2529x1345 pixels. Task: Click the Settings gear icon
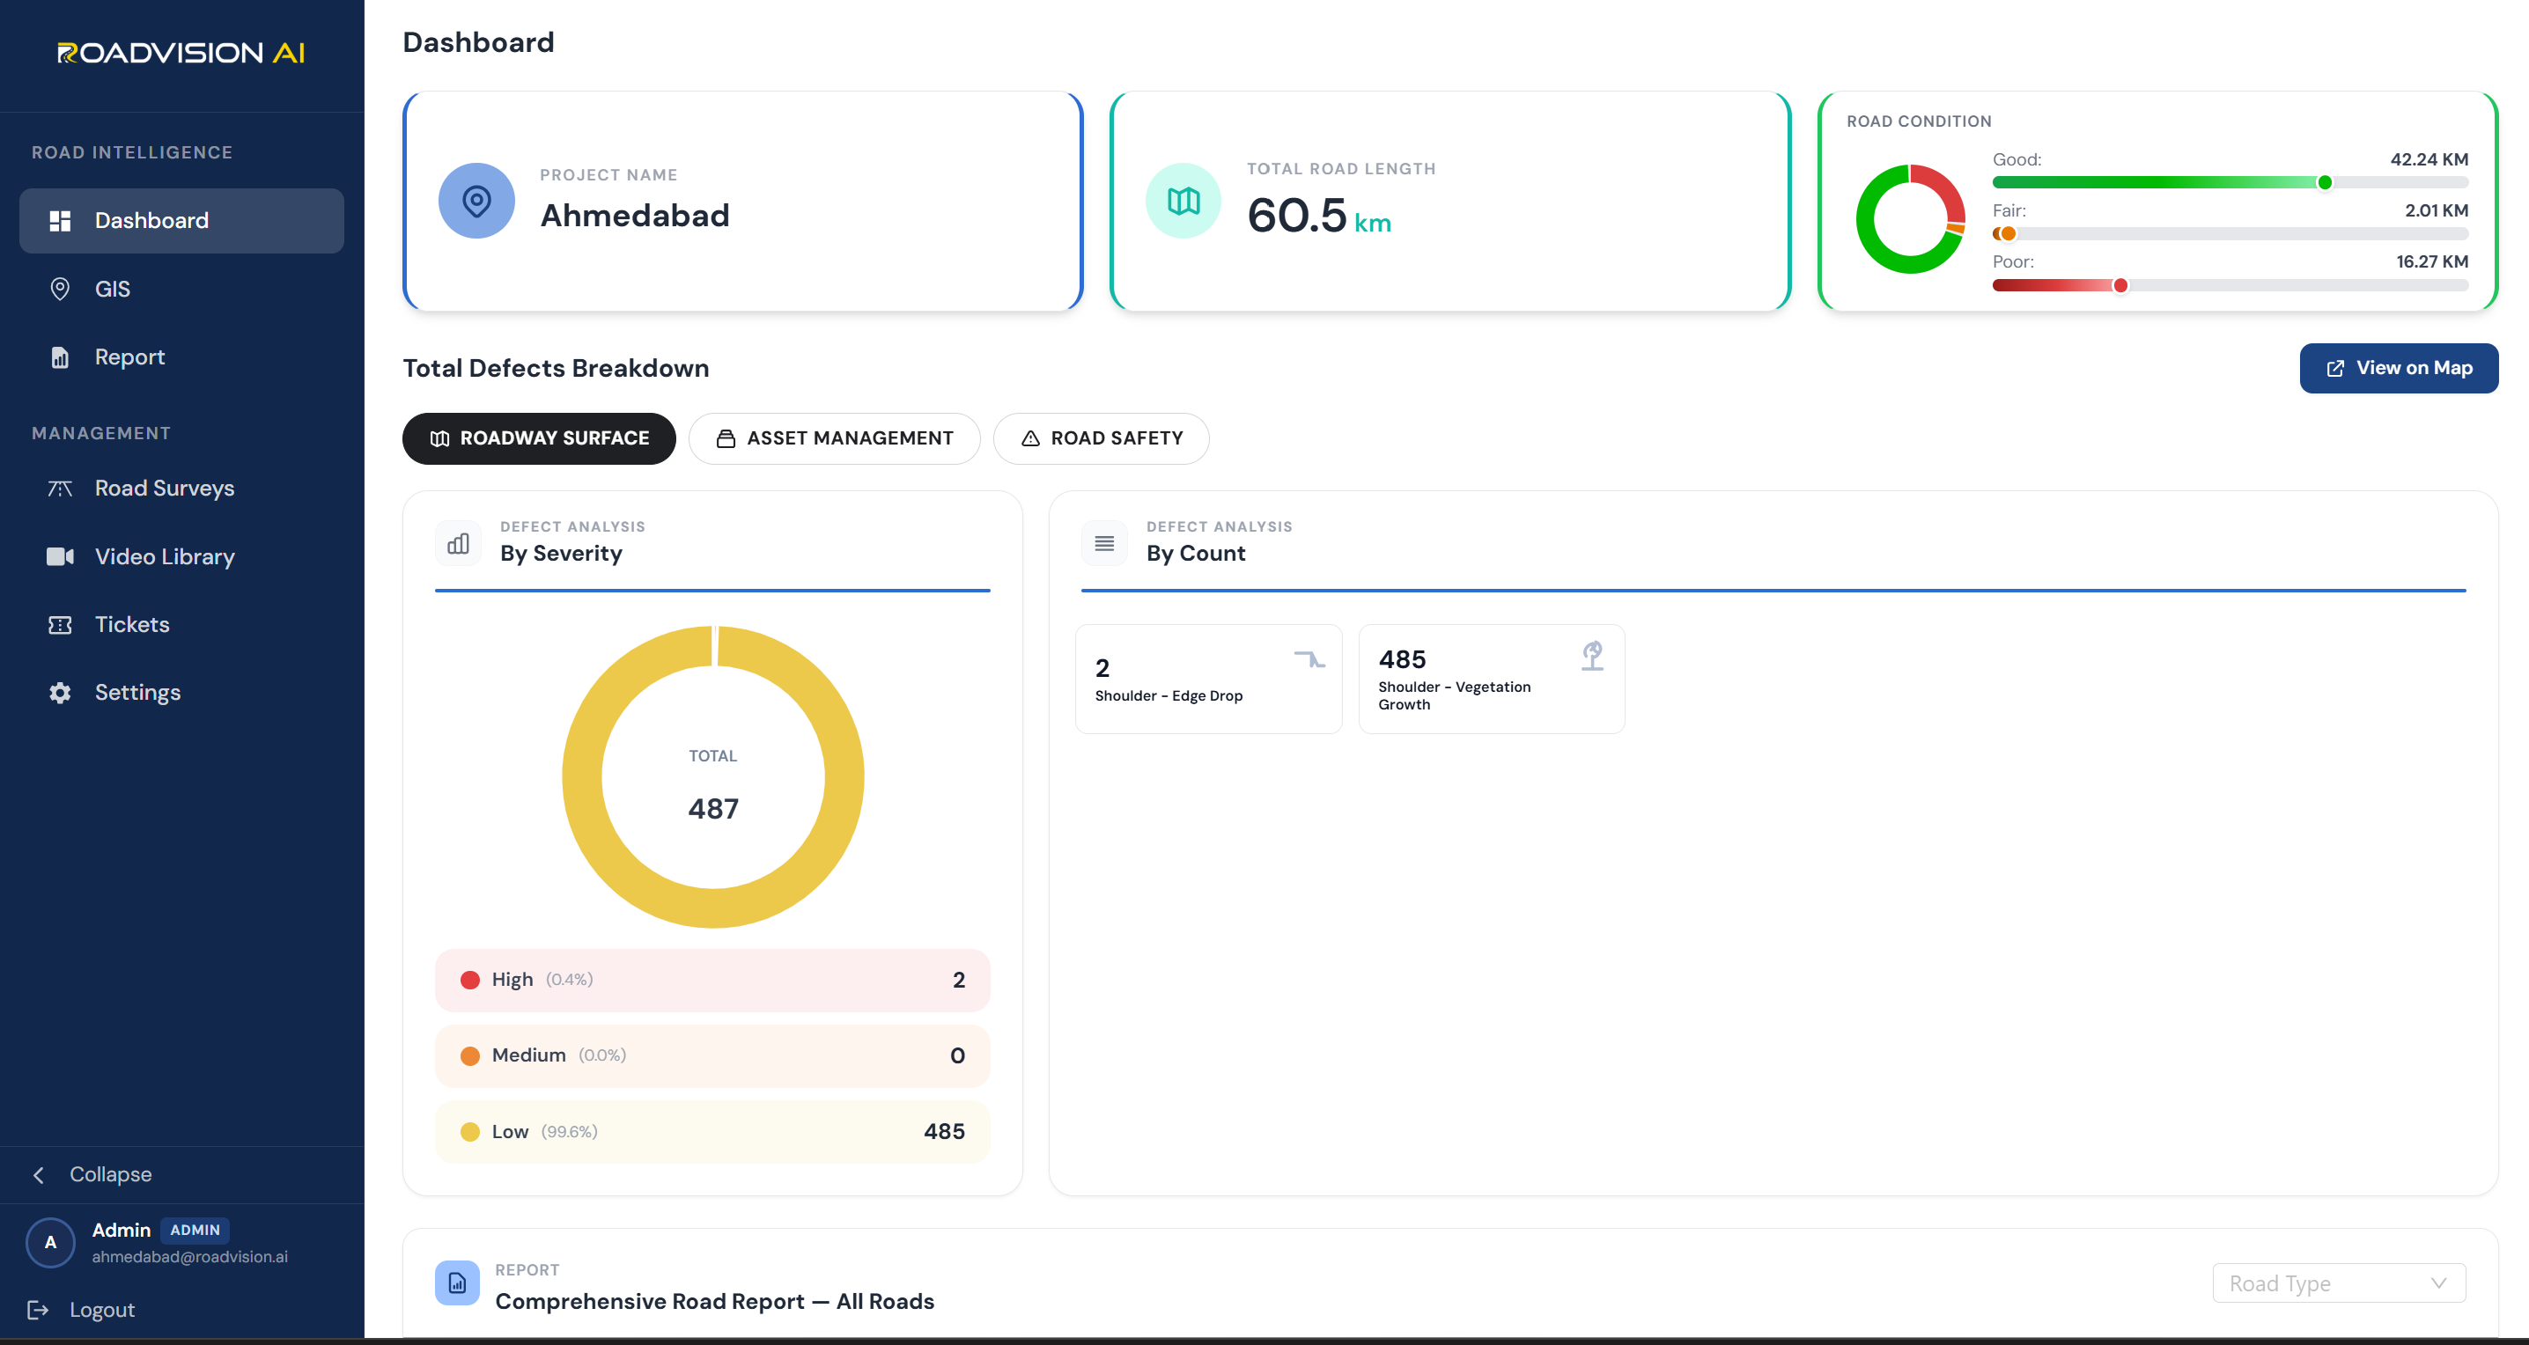(x=60, y=693)
